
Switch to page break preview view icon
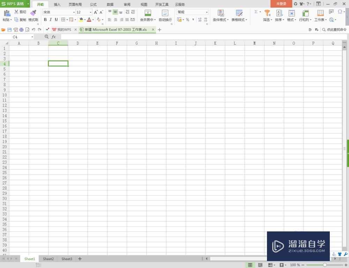click(260, 265)
